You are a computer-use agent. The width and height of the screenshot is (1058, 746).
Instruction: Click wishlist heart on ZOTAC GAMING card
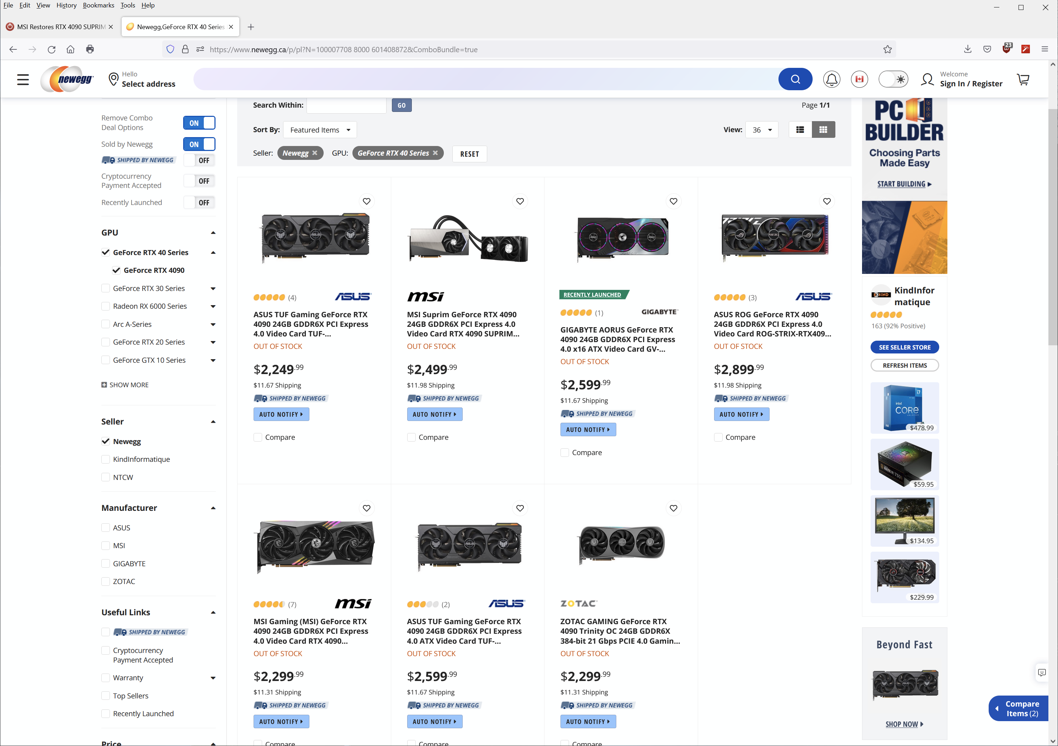tap(673, 508)
